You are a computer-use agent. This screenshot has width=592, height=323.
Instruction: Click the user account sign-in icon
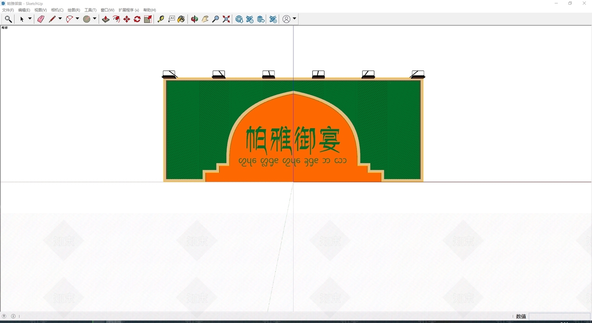(x=286, y=19)
